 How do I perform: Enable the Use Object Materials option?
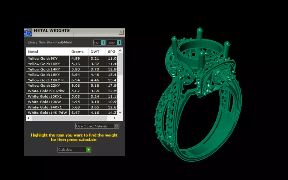tap(97, 126)
